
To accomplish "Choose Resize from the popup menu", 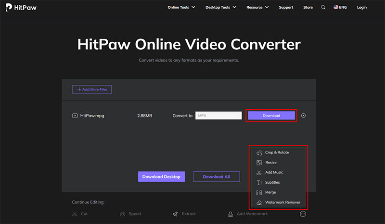I will click(271, 163).
